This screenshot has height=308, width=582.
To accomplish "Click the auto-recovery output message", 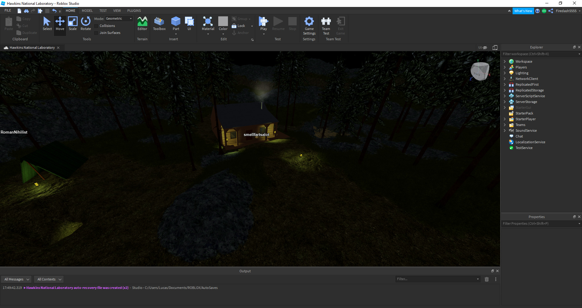I will [77, 288].
